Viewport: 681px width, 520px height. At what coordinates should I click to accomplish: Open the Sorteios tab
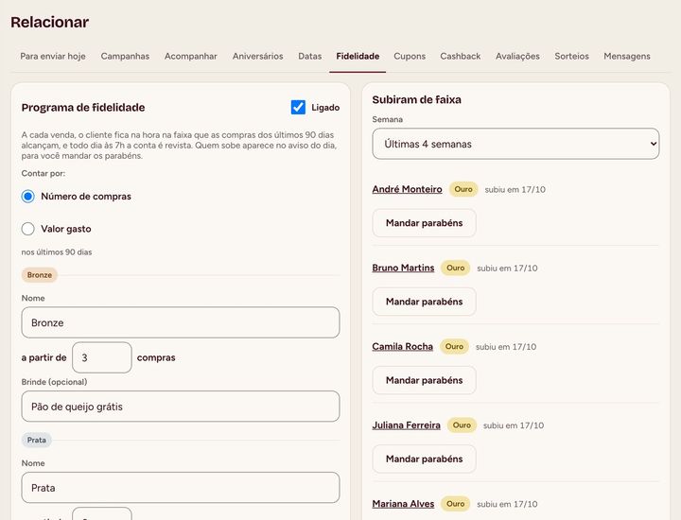click(x=571, y=56)
